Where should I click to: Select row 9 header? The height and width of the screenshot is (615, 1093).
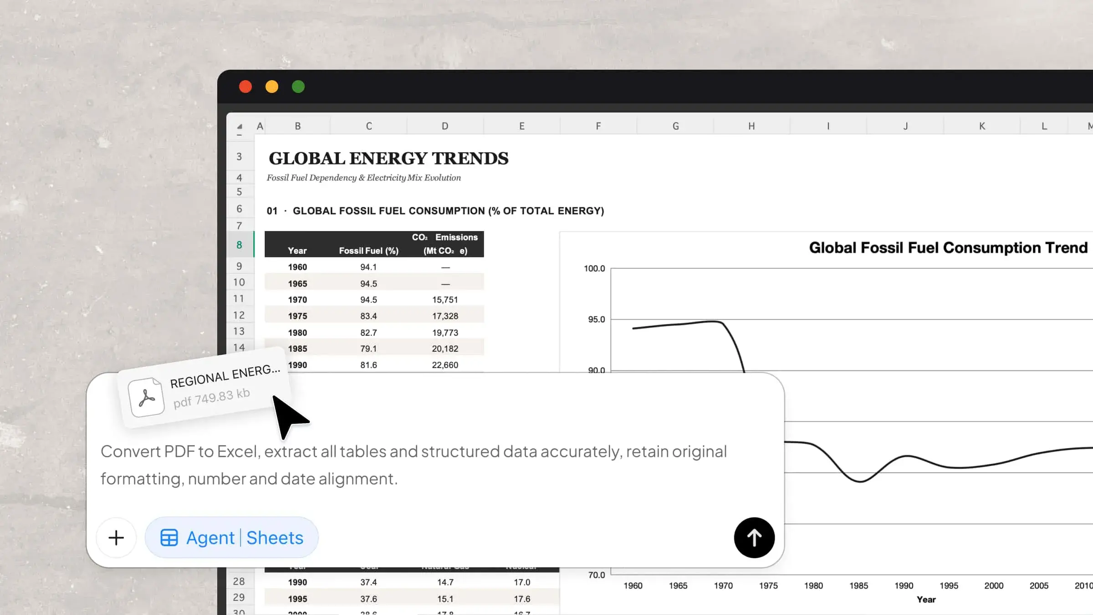coord(240,266)
